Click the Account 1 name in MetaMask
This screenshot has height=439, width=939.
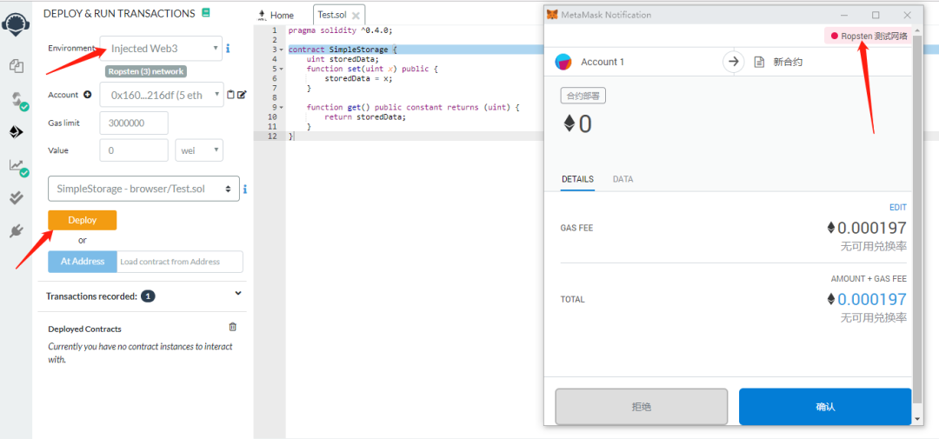(x=603, y=62)
